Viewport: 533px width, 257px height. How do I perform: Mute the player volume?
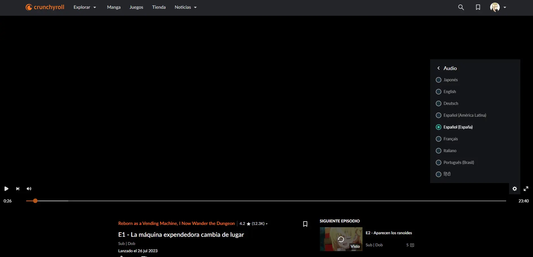[29, 189]
